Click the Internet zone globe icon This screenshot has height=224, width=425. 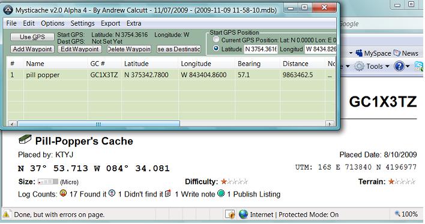pos(243,214)
